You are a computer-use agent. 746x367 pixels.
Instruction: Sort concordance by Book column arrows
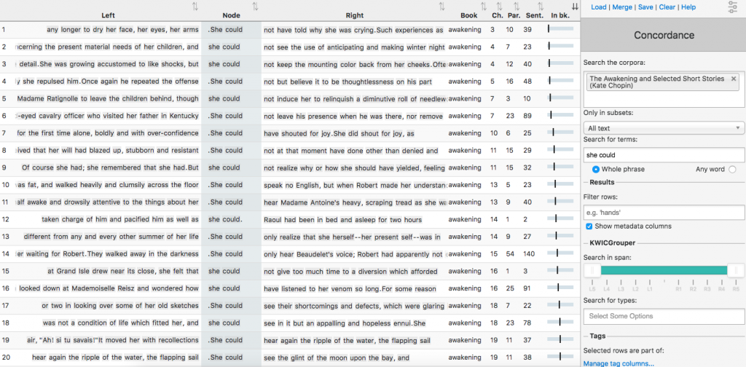point(483,7)
